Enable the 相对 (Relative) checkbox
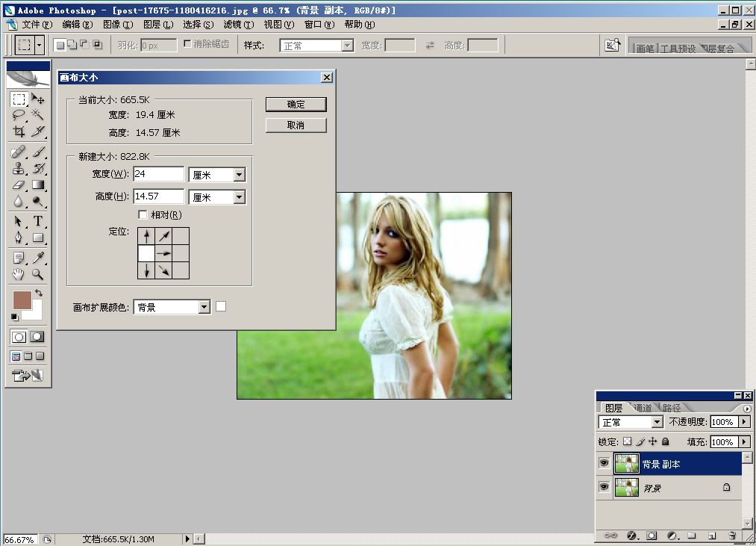Image resolution: width=756 pixels, height=546 pixels. [143, 215]
